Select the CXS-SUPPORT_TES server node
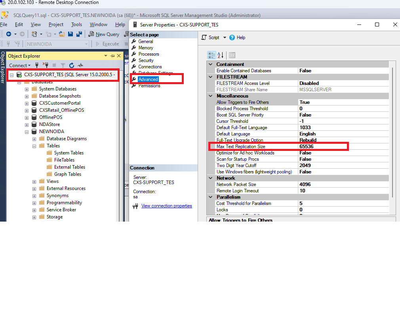Screen dimensions: 400x316 (x=69, y=75)
